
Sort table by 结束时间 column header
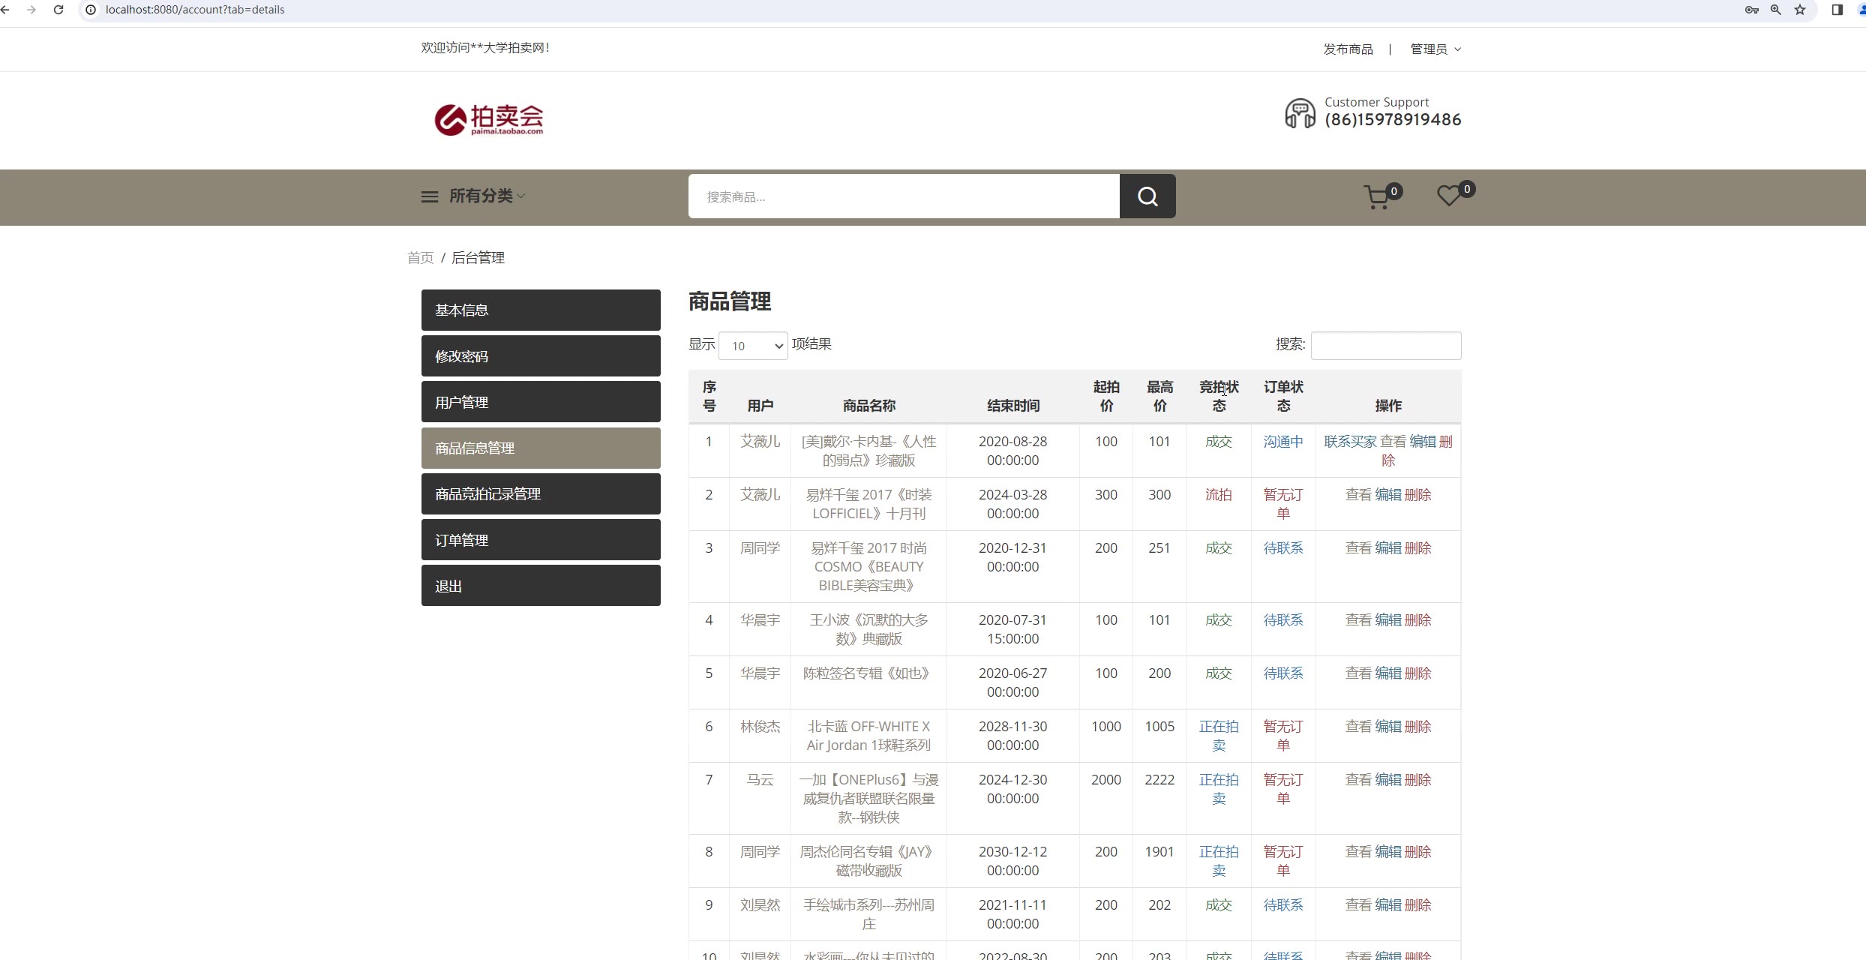pos(1012,406)
